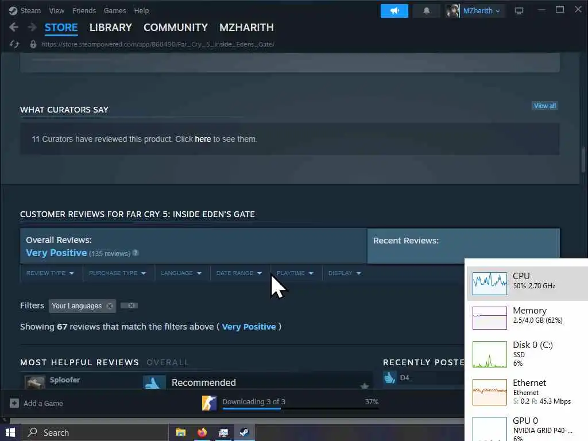The width and height of the screenshot is (588, 441).
Task: Open File Explorer from taskbar
Action: coord(181,433)
